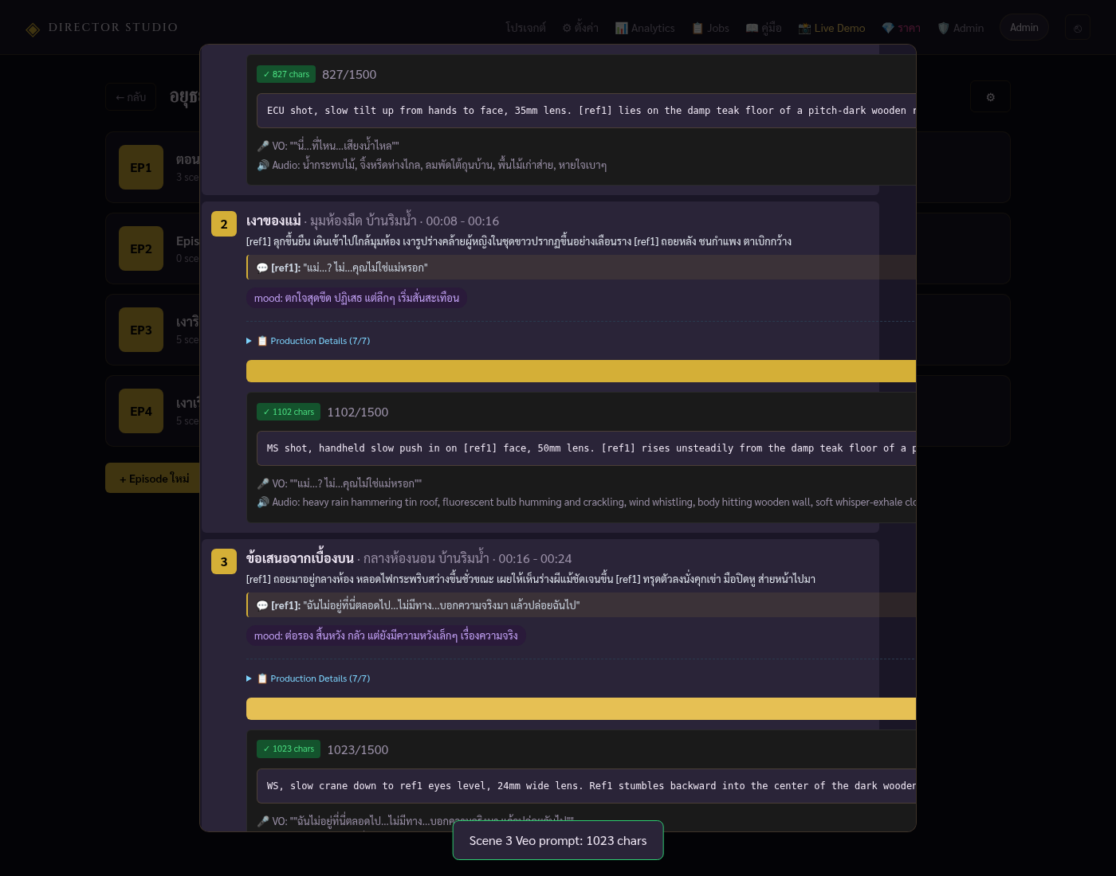Open the gear settings button top right
Image resolution: width=1116 pixels, height=876 pixels.
click(991, 97)
